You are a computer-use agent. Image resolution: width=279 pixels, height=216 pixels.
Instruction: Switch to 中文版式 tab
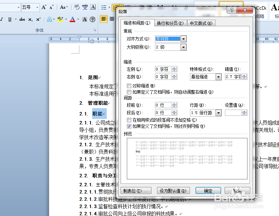tap(201, 23)
